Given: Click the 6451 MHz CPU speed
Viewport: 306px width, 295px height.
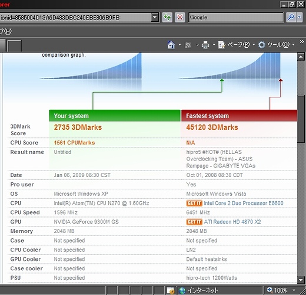Looking at the screenshot, I should coord(198,212).
